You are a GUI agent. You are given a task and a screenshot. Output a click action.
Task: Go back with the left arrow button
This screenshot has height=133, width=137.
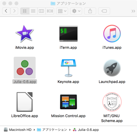click(x=6, y=11)
